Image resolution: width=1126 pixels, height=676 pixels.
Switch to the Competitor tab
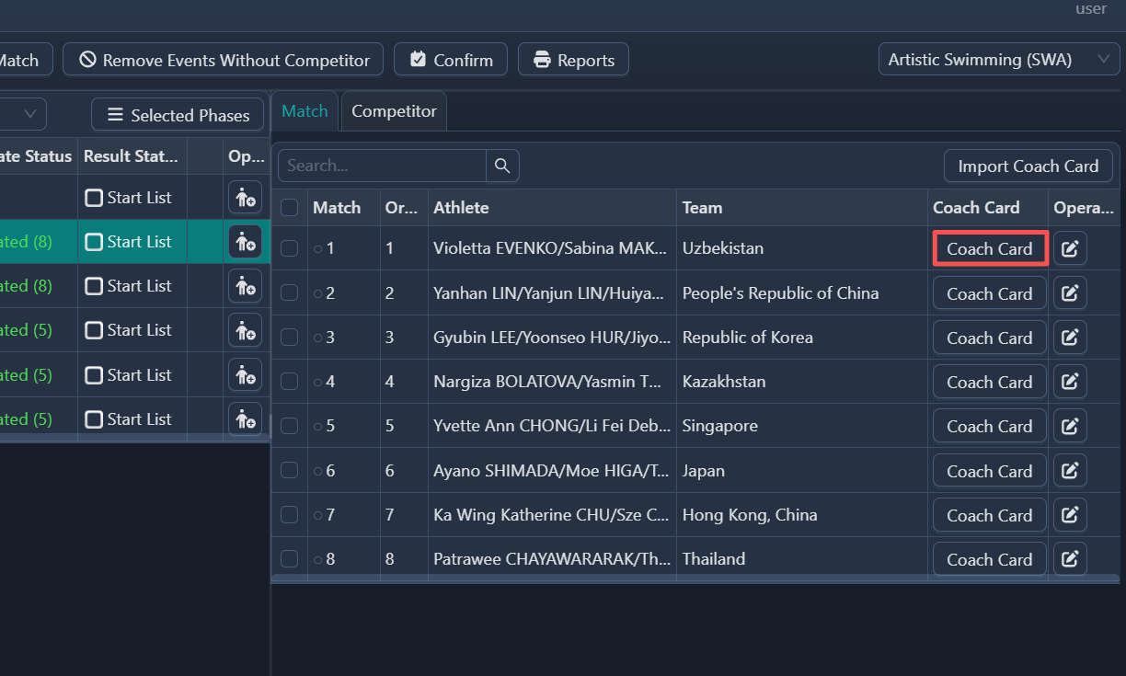394,111
